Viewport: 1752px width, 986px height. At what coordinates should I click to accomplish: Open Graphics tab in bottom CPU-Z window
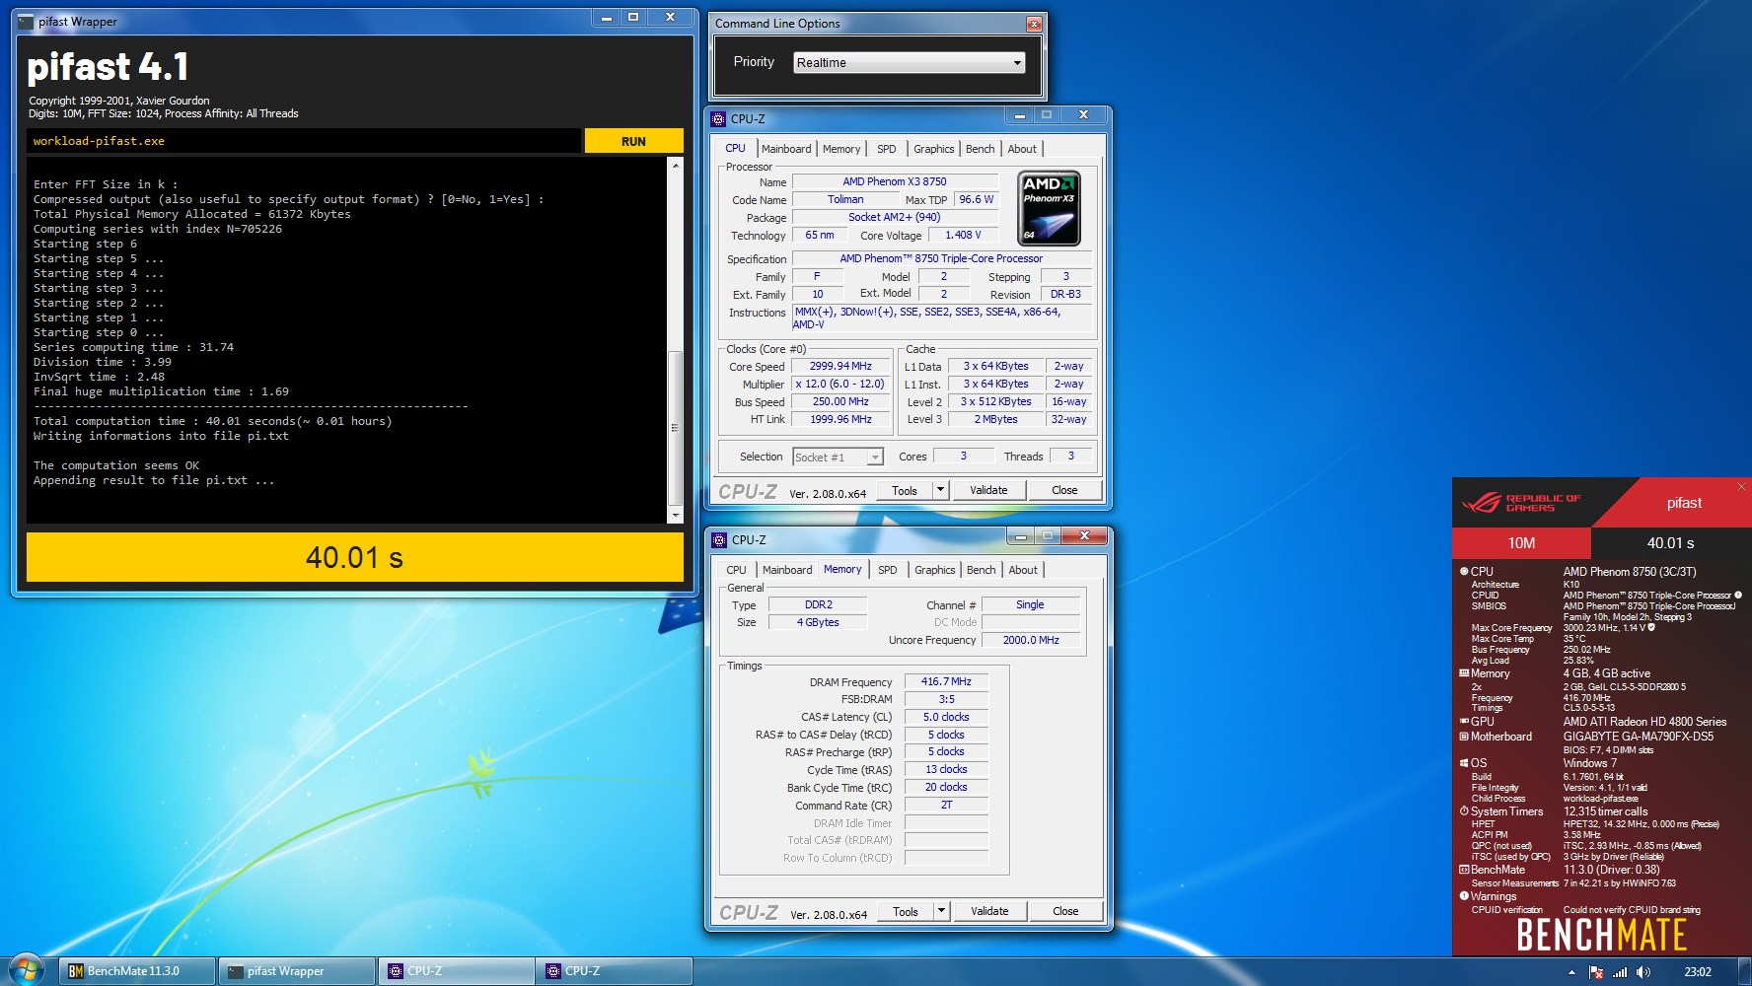(934, 570)
